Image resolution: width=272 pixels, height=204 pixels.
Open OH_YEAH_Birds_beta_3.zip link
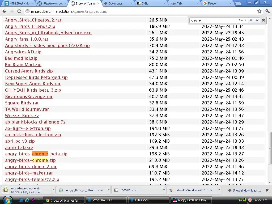(33, 90)
